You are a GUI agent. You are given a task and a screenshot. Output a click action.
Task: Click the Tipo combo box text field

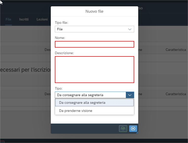coord(90,95)
